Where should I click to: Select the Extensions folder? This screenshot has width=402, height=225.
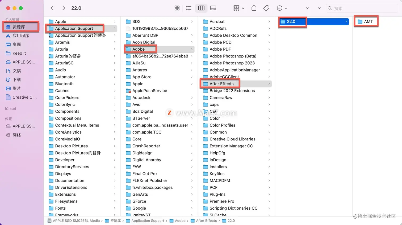click(x=65, y=194)
